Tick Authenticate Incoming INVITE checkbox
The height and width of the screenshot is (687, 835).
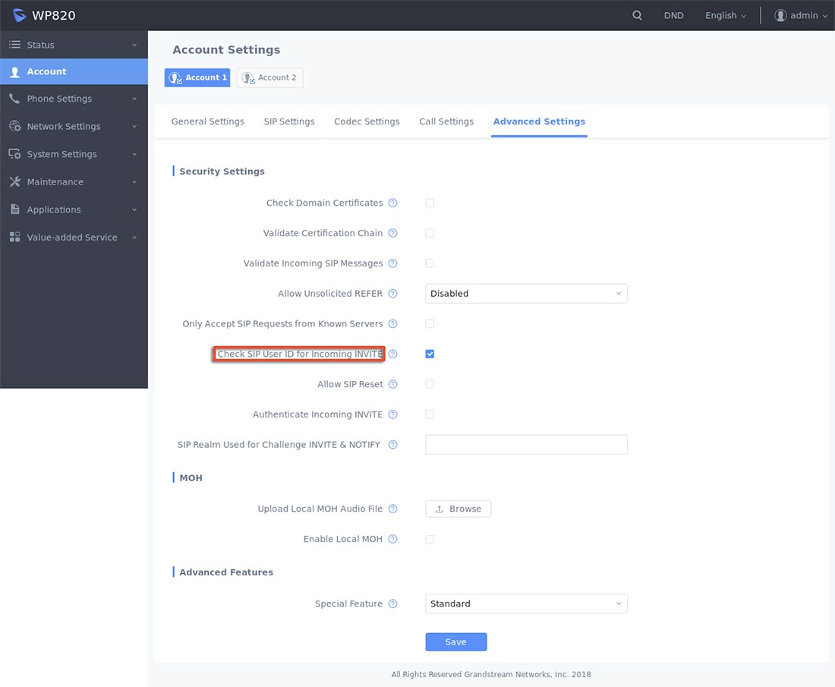(x=430, y=414)
